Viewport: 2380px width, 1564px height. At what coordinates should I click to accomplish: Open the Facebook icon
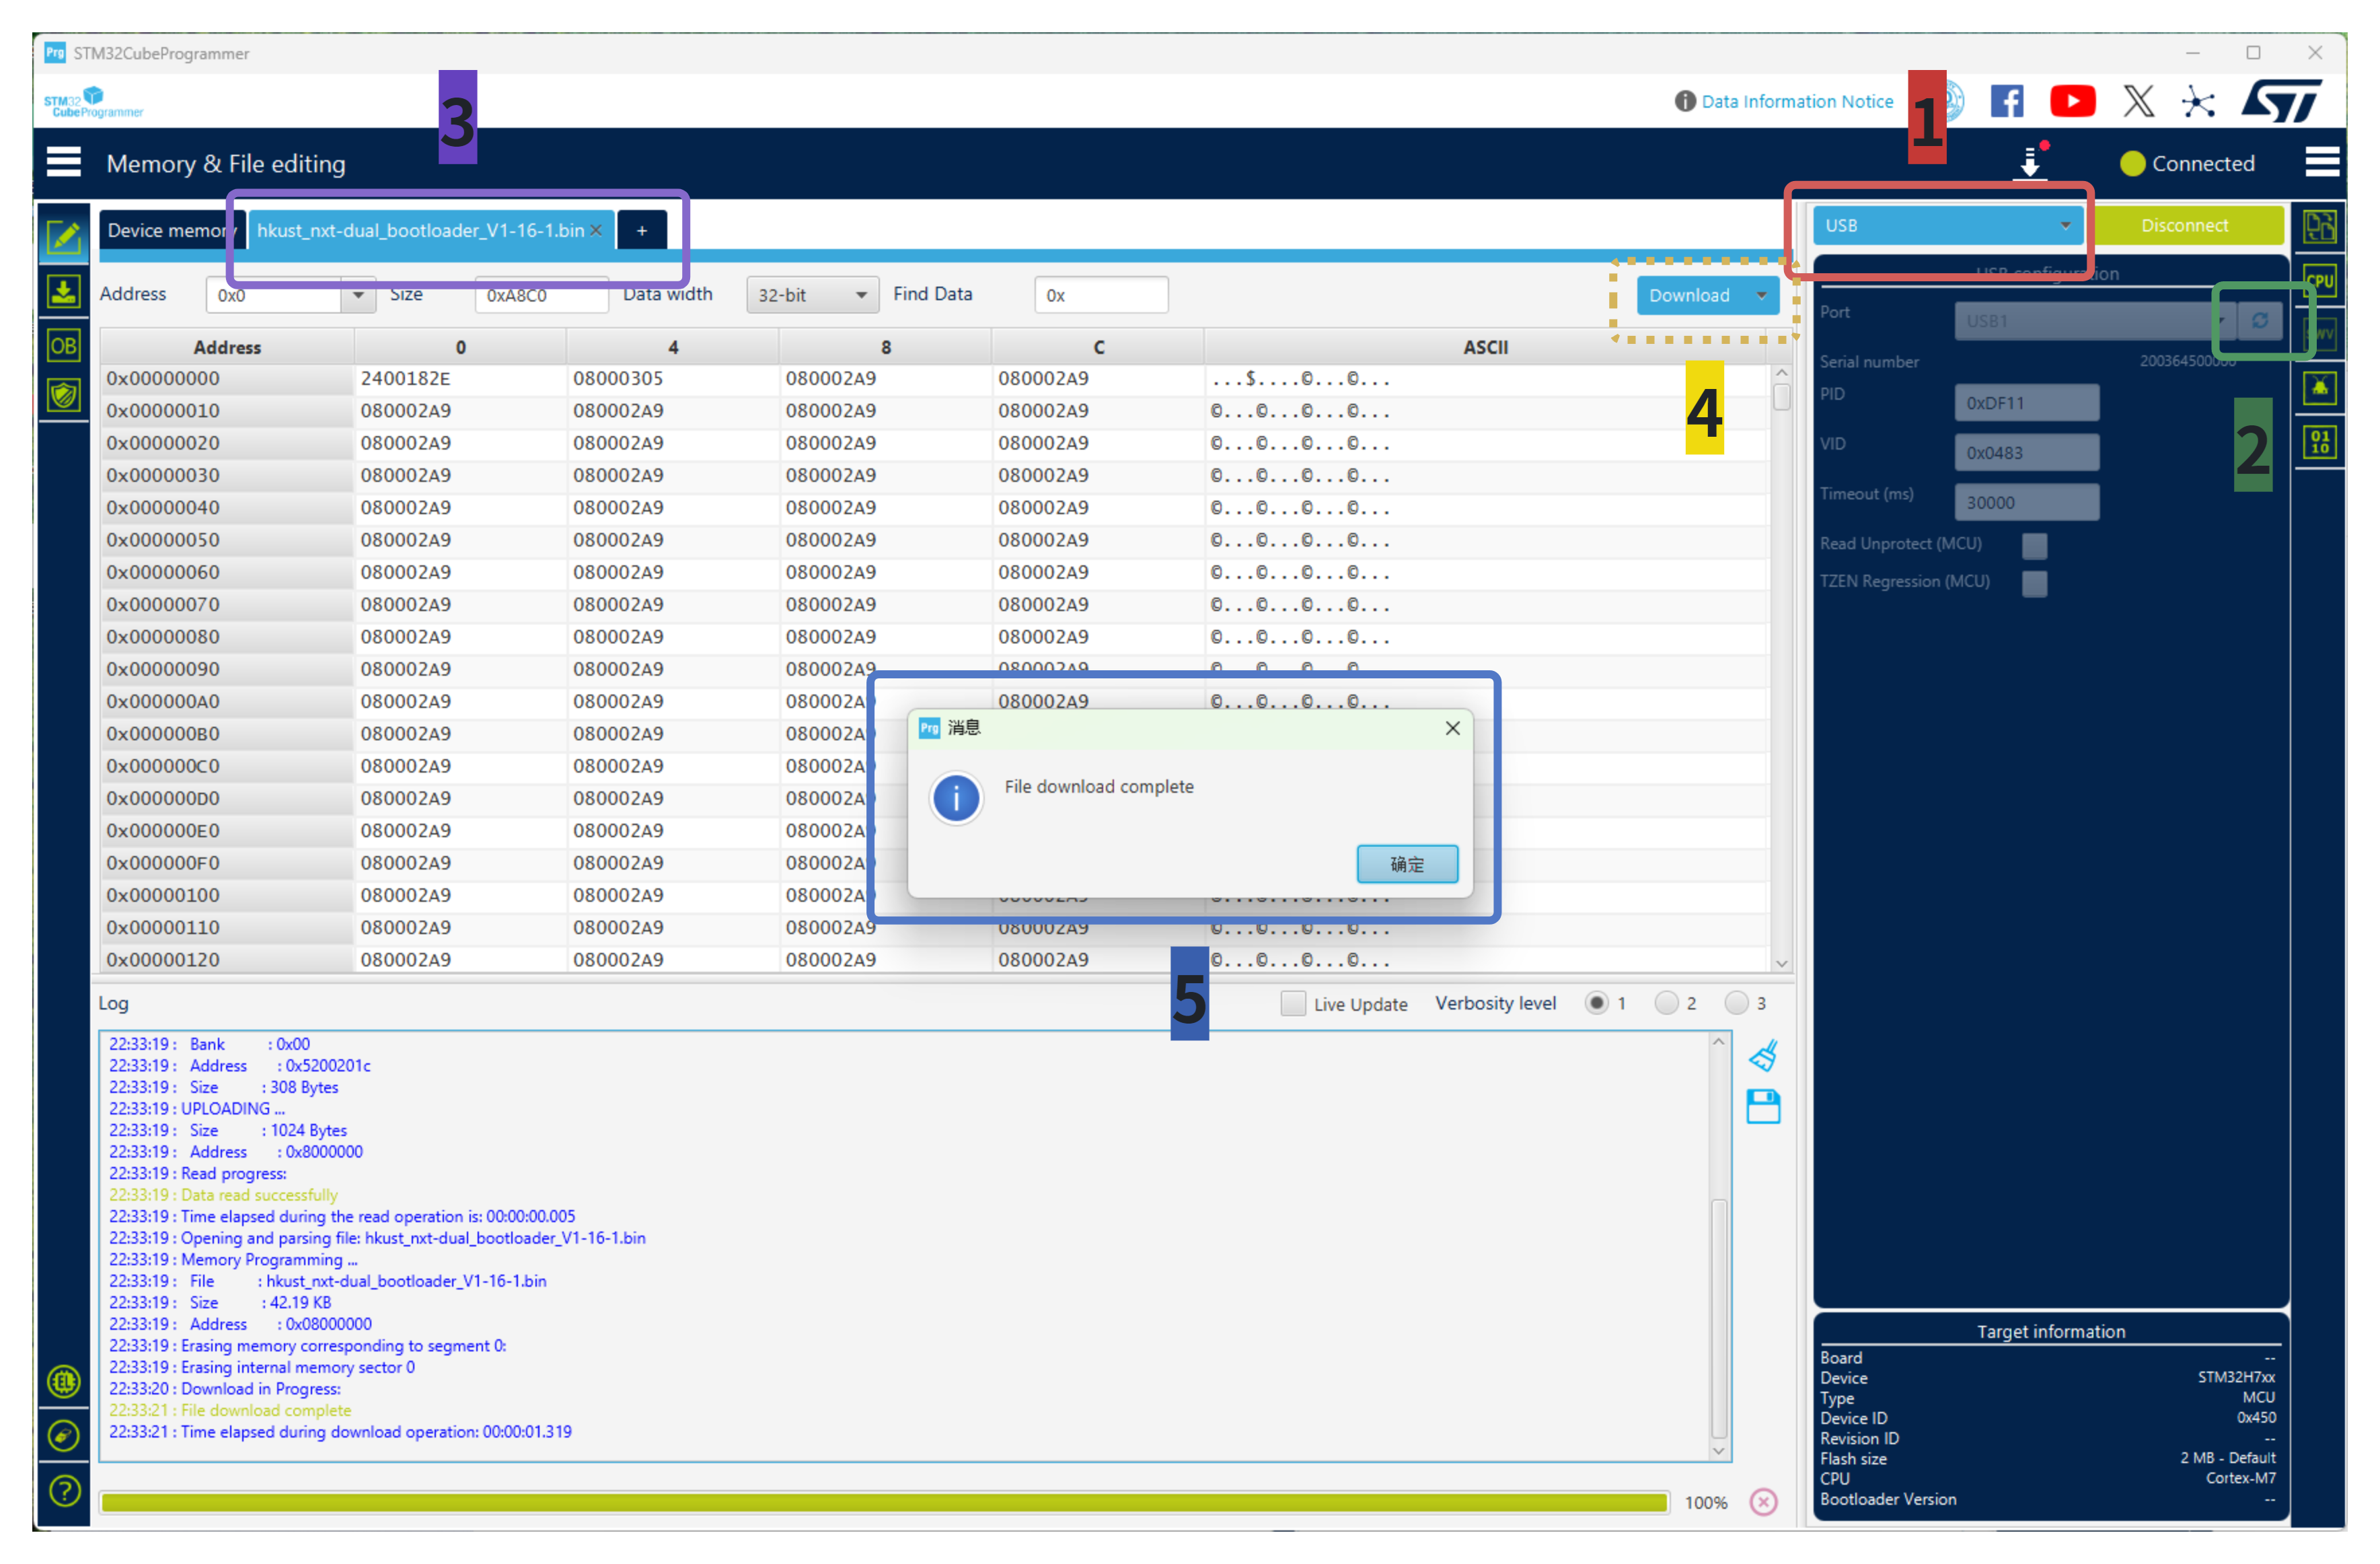tap(2007, 101)
